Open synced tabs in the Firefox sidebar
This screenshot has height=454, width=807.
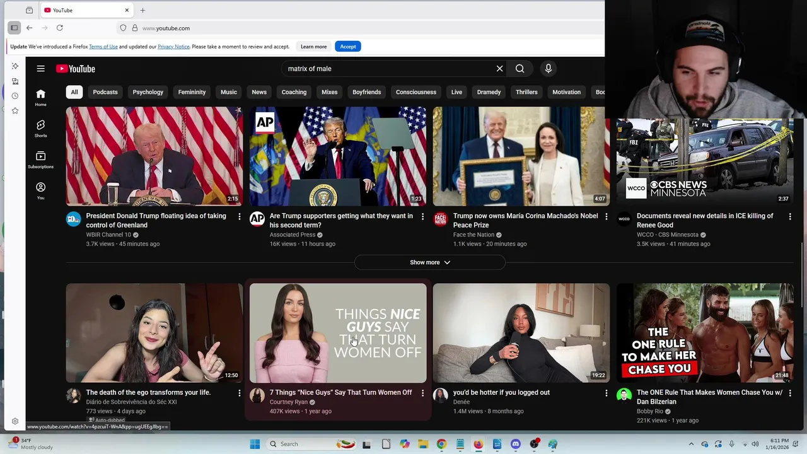[x=15, y=81]
